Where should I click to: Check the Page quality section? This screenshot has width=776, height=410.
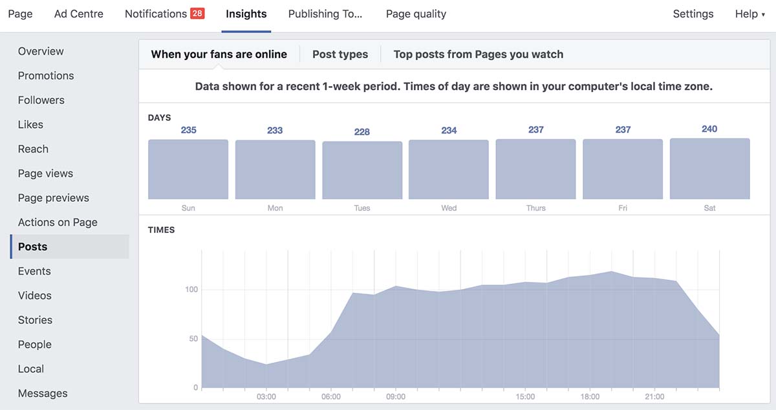pyautogui.click(x=415, y=13)
